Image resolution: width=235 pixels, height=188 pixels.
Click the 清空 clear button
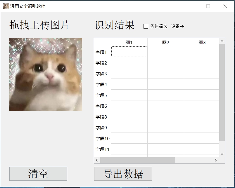(x=38, y=173)
